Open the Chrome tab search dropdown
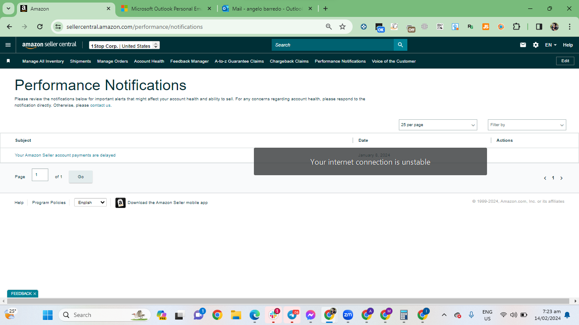Screen dimensions: 579x325 point(8,8)
